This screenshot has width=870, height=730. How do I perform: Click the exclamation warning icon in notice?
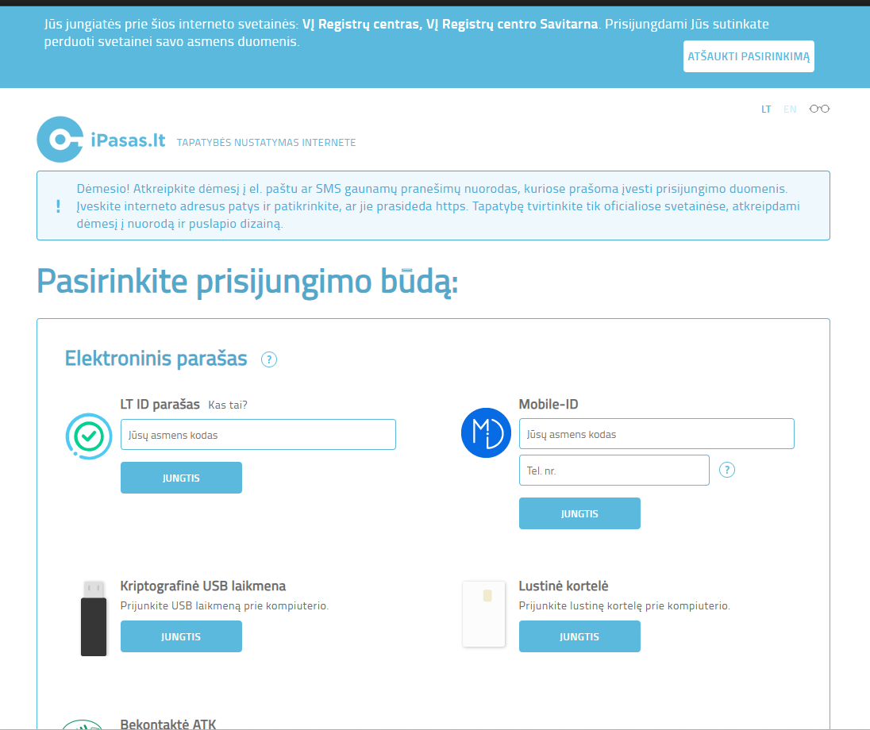coord(58,206)
